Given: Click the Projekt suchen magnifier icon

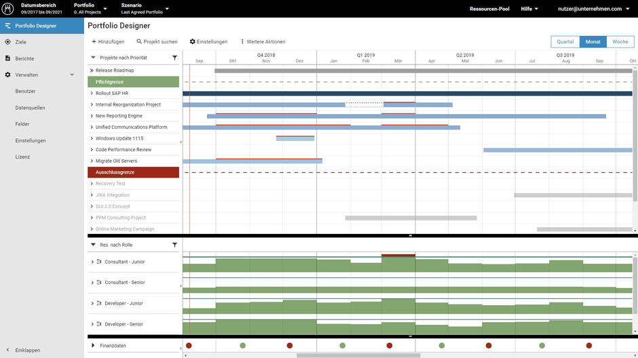Looking at the screenshot, I should pyautogui.click(x=139, y=41).
